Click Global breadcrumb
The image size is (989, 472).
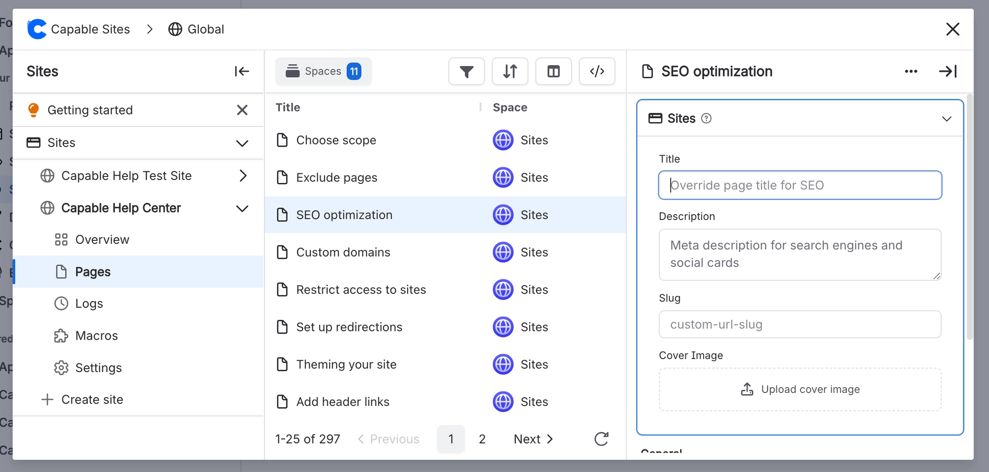[206, 29]
